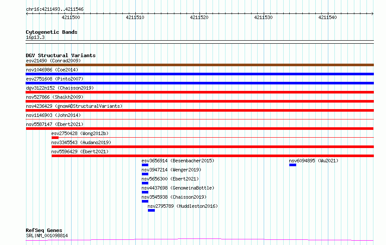
Task: Click the red nsv5587147 variant bar
Action: 200,129
